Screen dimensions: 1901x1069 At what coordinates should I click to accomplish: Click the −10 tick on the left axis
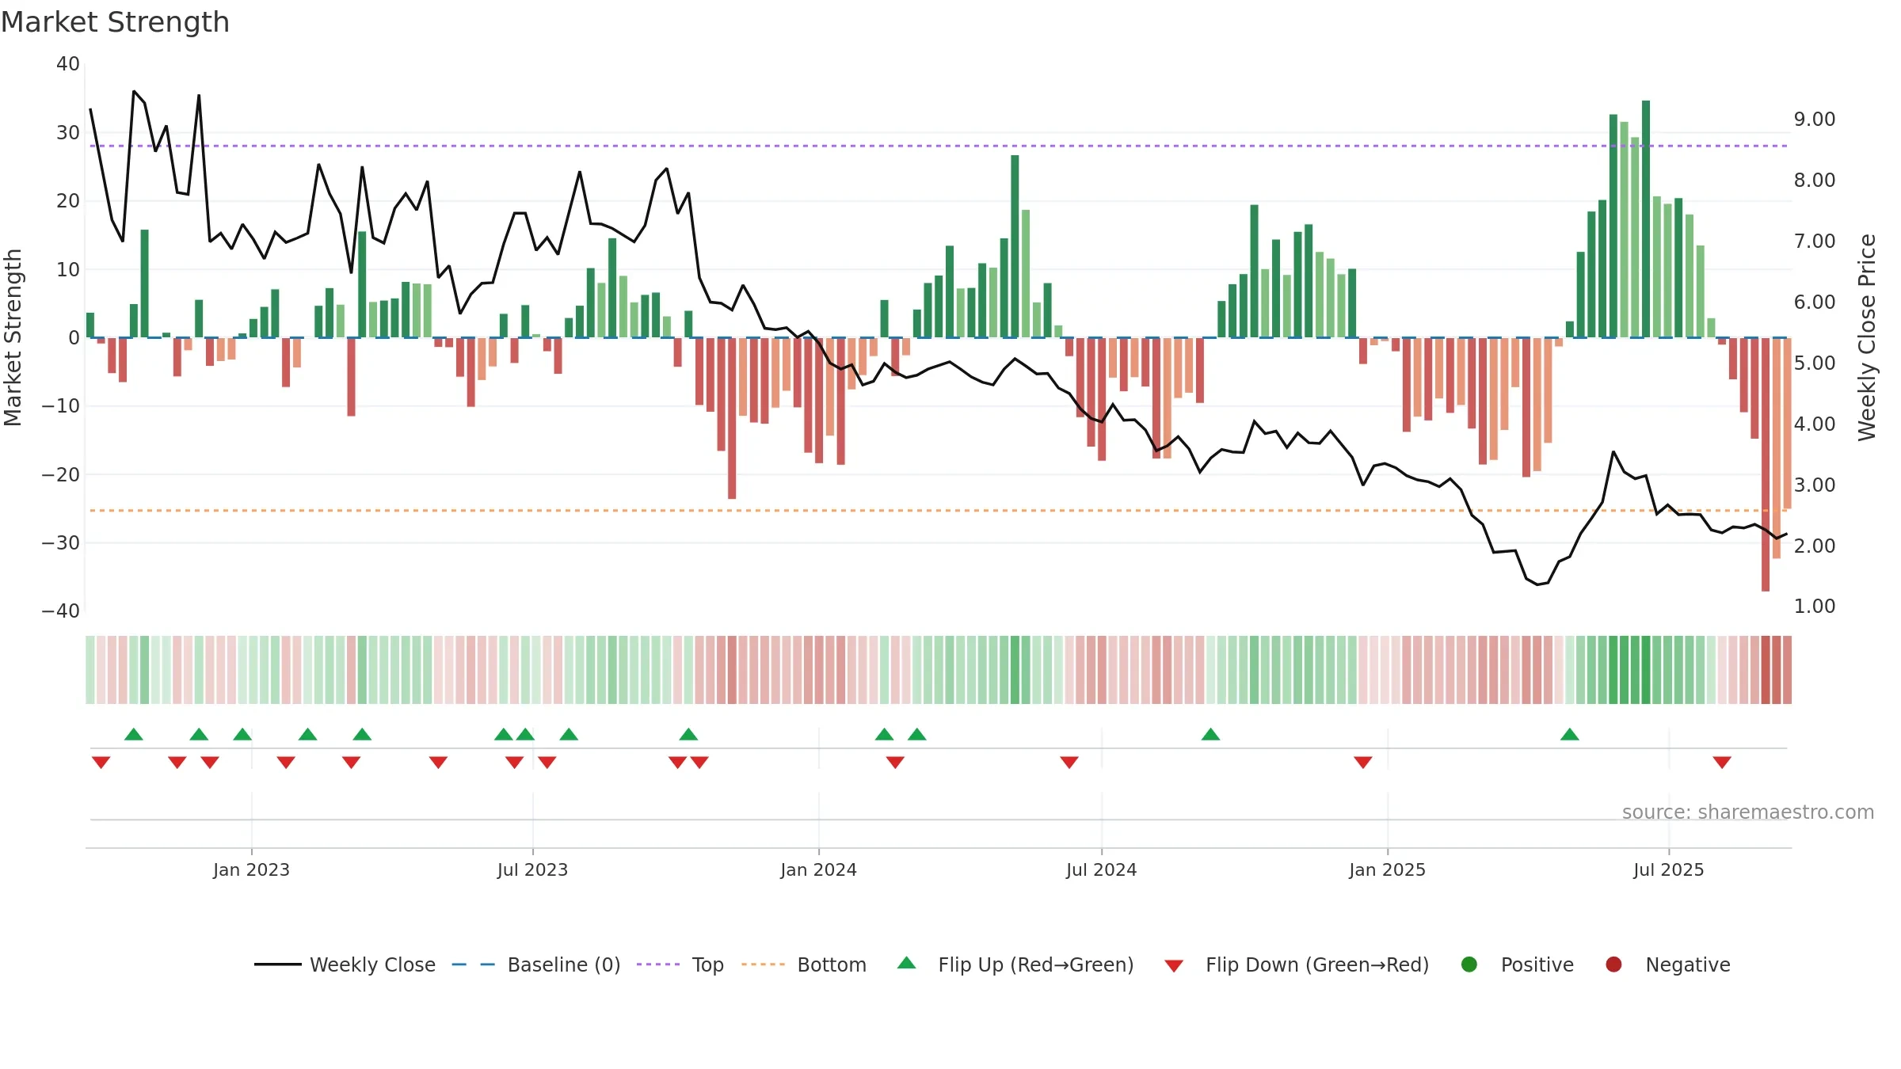click(61, 406)
